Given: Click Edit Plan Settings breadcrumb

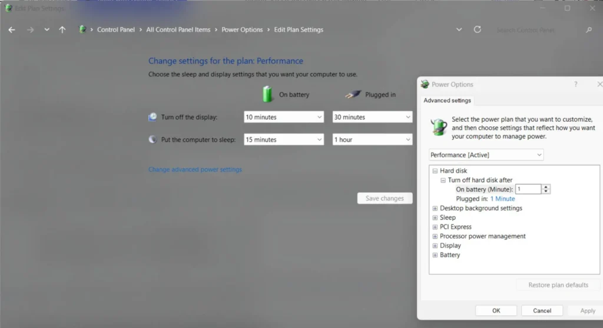Looking at the screenshot, I should click(x=299, y=29).
